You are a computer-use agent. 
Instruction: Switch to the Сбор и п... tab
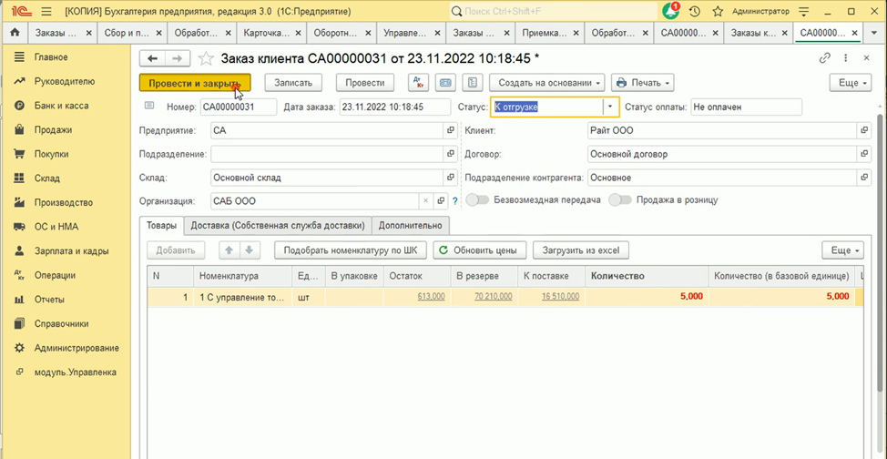[127, 34]
